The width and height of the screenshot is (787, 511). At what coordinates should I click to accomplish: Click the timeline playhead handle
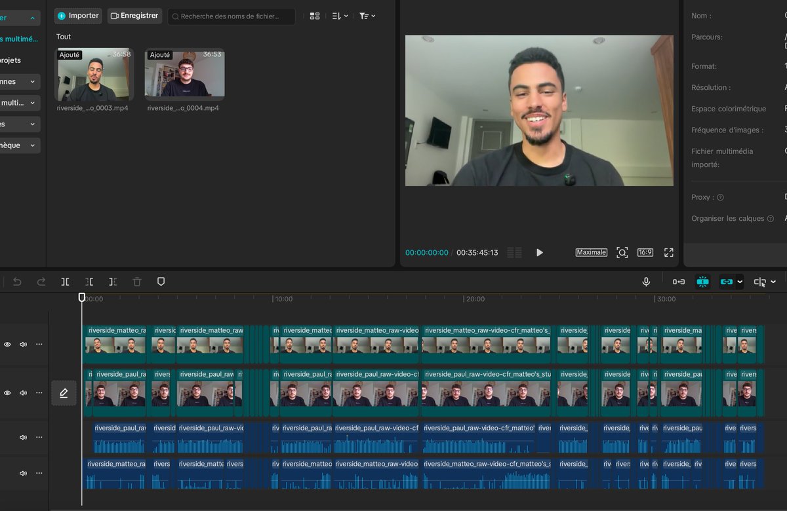82,297
